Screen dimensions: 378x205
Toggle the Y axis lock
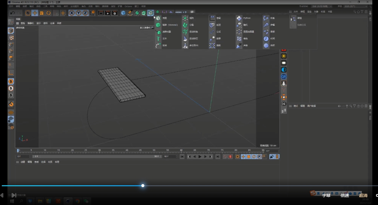[78, 13]
